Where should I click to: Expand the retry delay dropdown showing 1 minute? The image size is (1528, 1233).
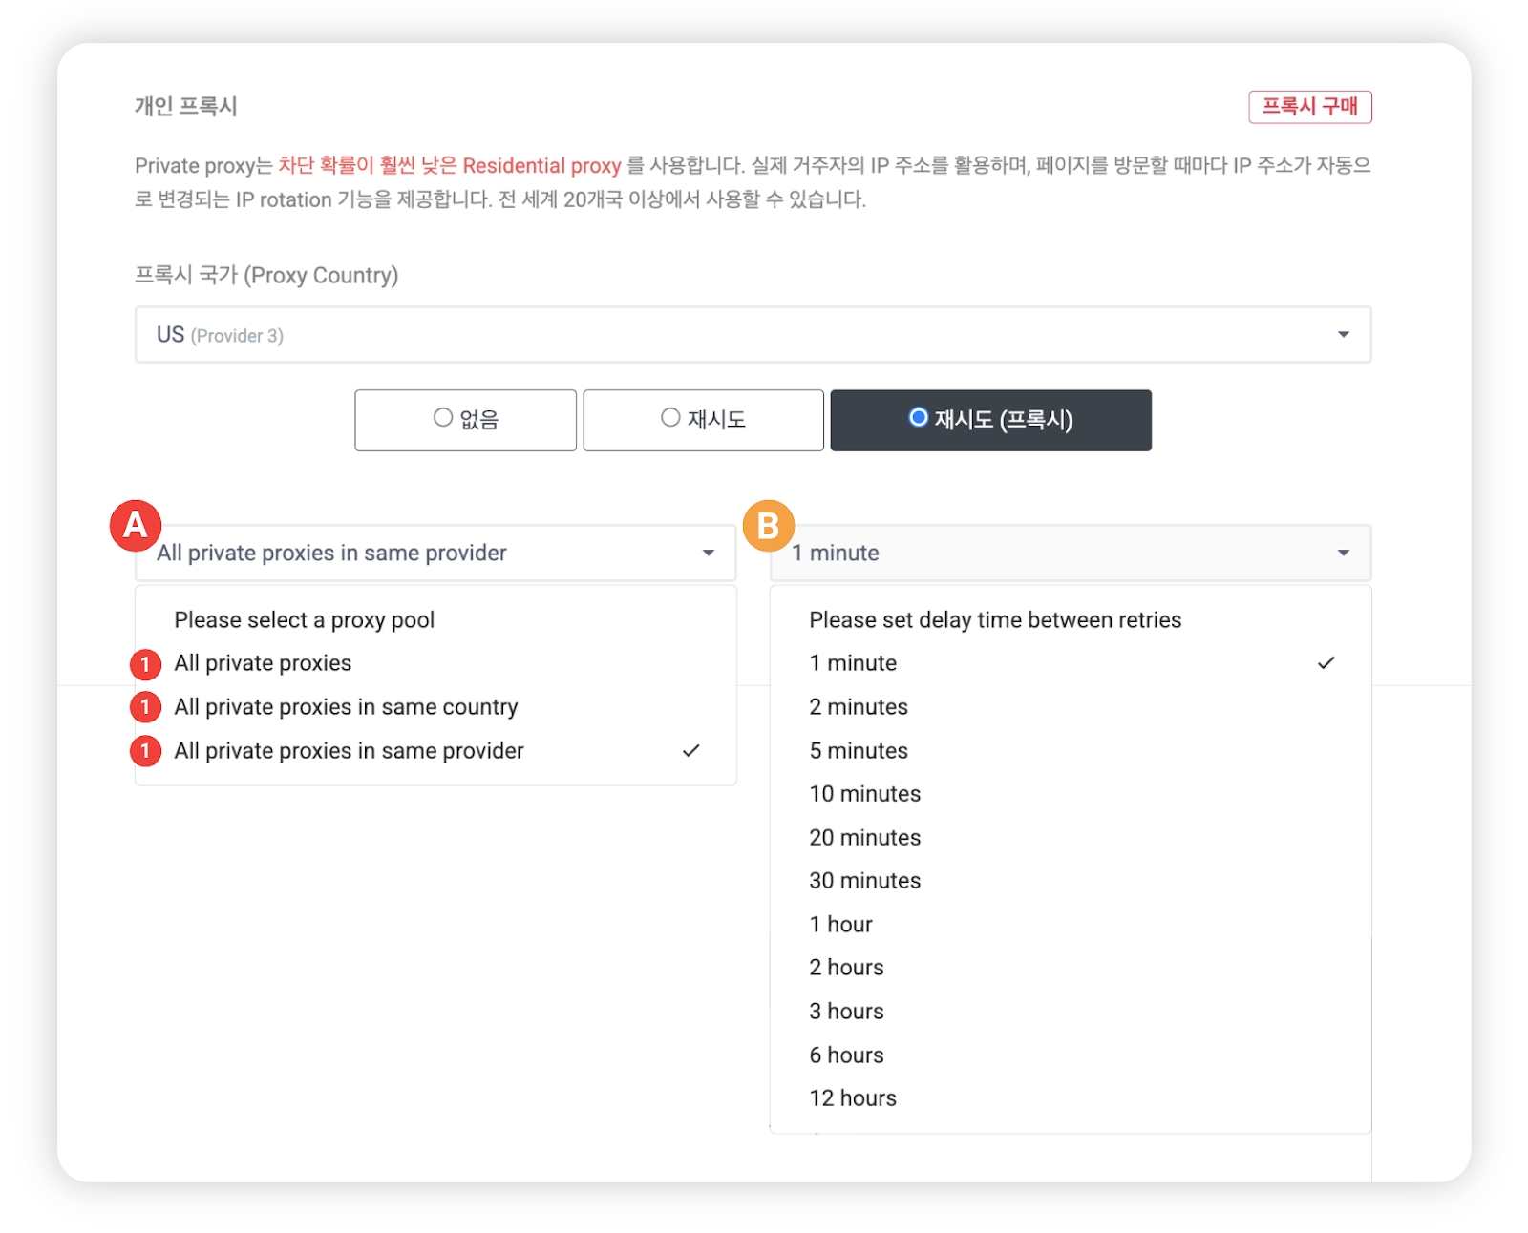[x=1070, y=554]
